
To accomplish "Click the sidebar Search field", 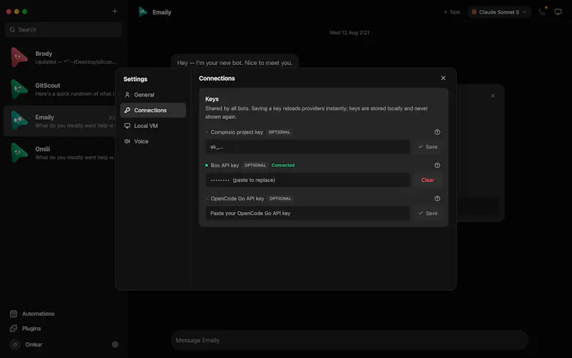I will point(64,29).
